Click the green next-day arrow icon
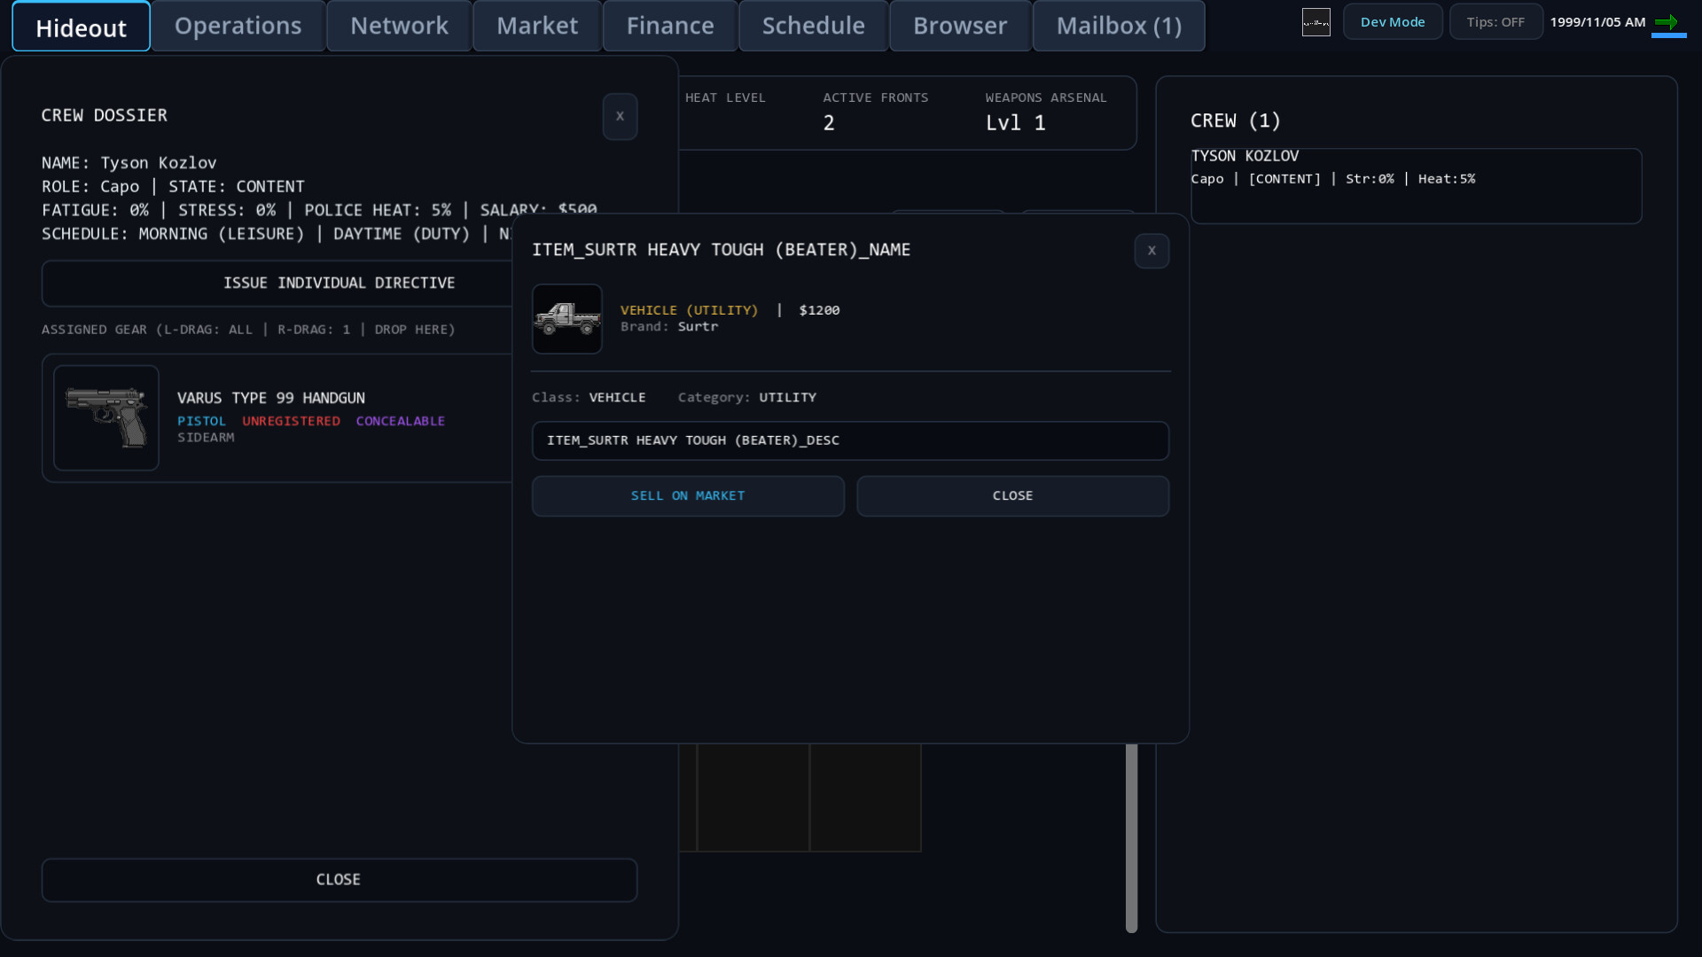The image size is (1702, 957). pyautogui.click(x=1667, y=22)
